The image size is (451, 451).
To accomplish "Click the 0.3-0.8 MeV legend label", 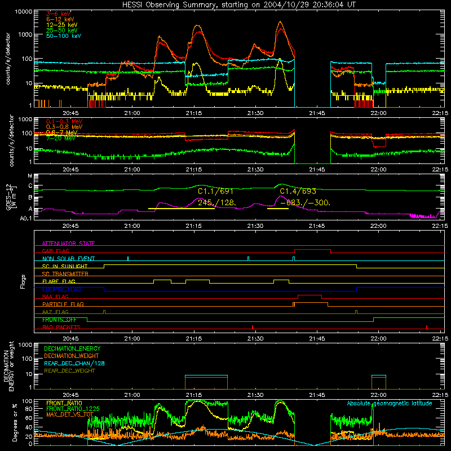I will click(64, 127).
